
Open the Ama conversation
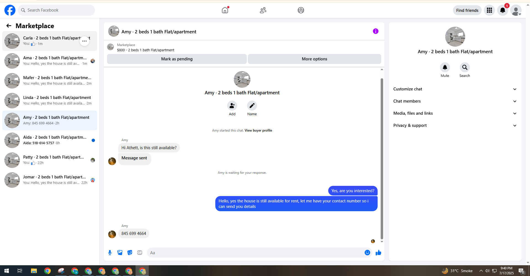(x=50, y=61)
